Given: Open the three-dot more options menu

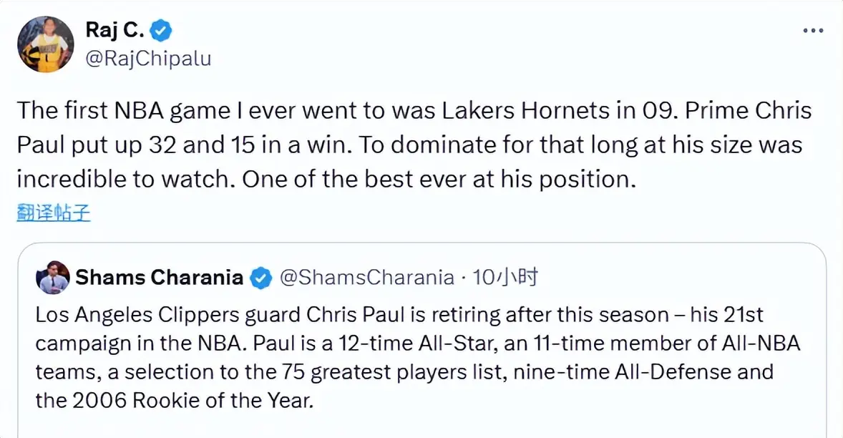Looking at the screenshot, I should pos(814,31).
